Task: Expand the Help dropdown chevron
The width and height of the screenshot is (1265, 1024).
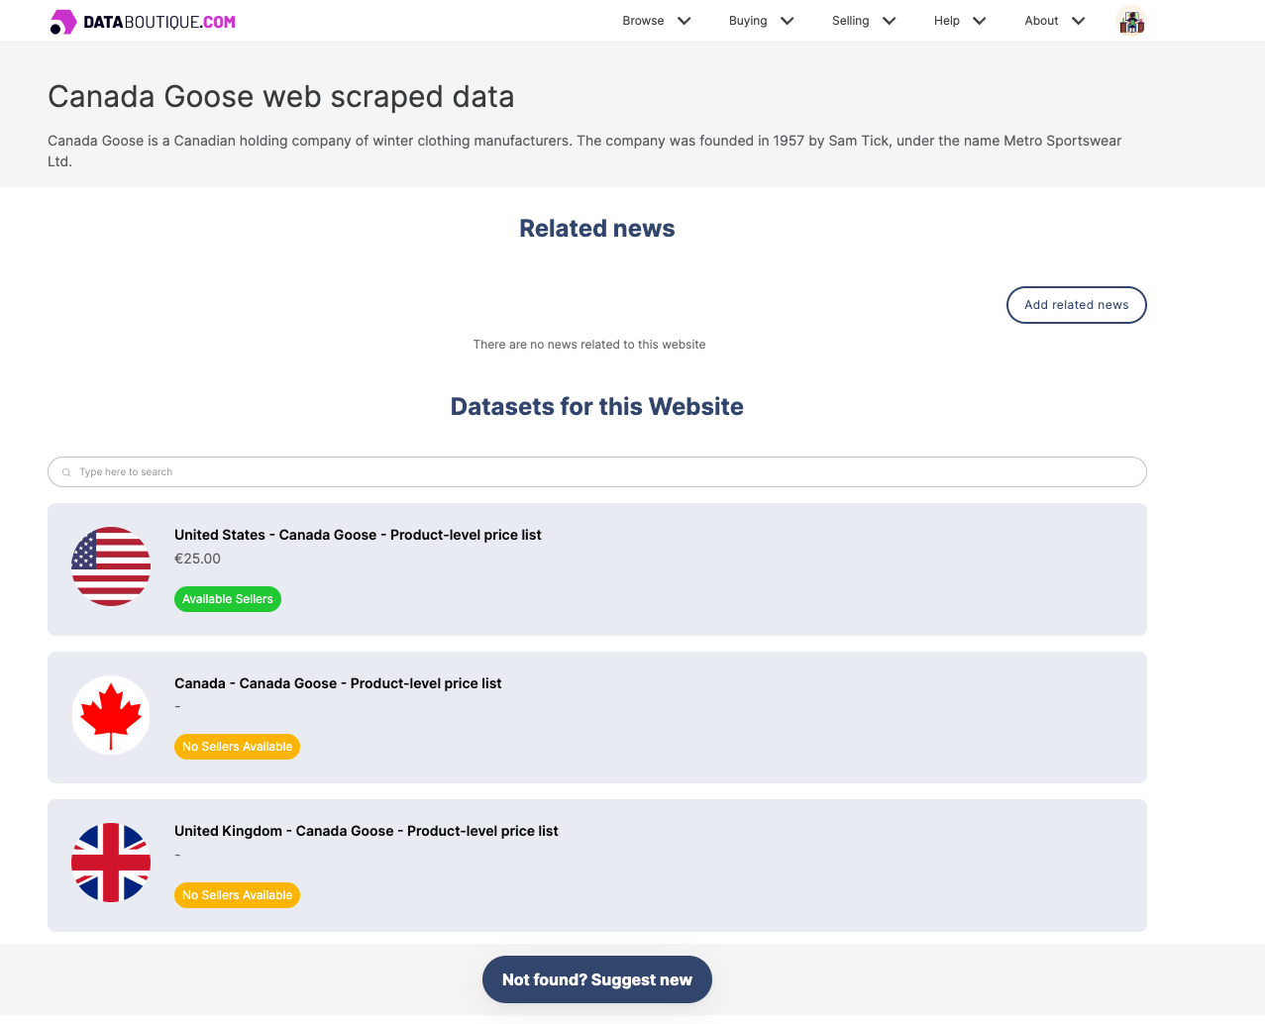Action: [x=980, y=21]
